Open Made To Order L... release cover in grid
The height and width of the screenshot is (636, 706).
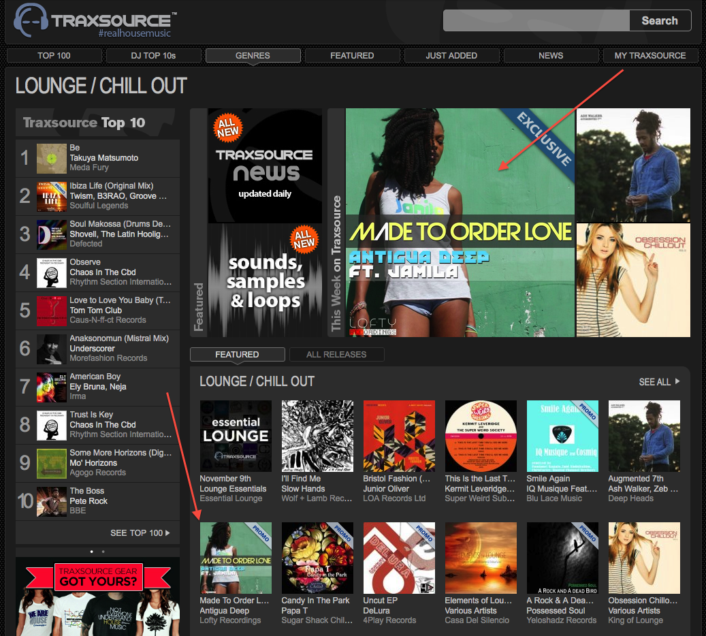[236, 558]
